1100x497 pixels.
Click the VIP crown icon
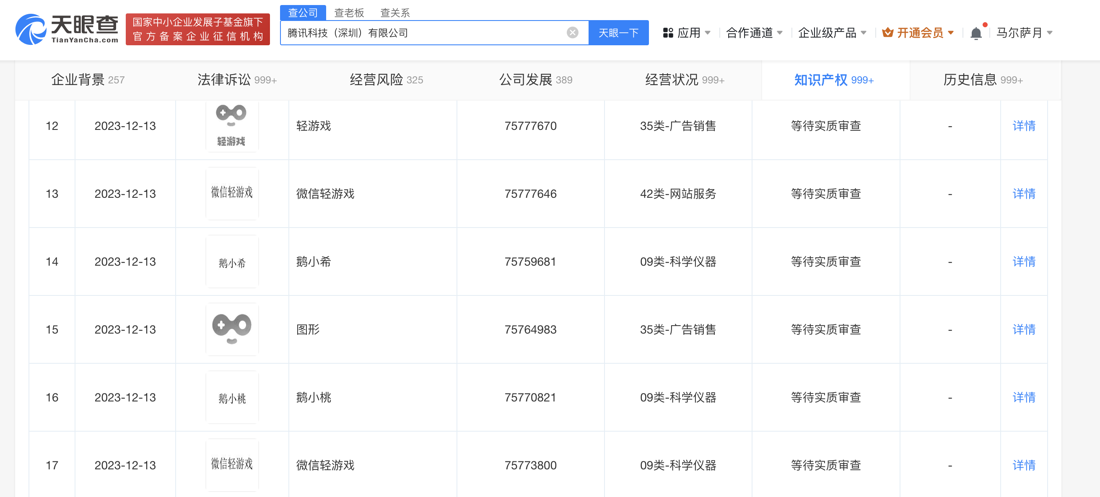click(888, 33)
